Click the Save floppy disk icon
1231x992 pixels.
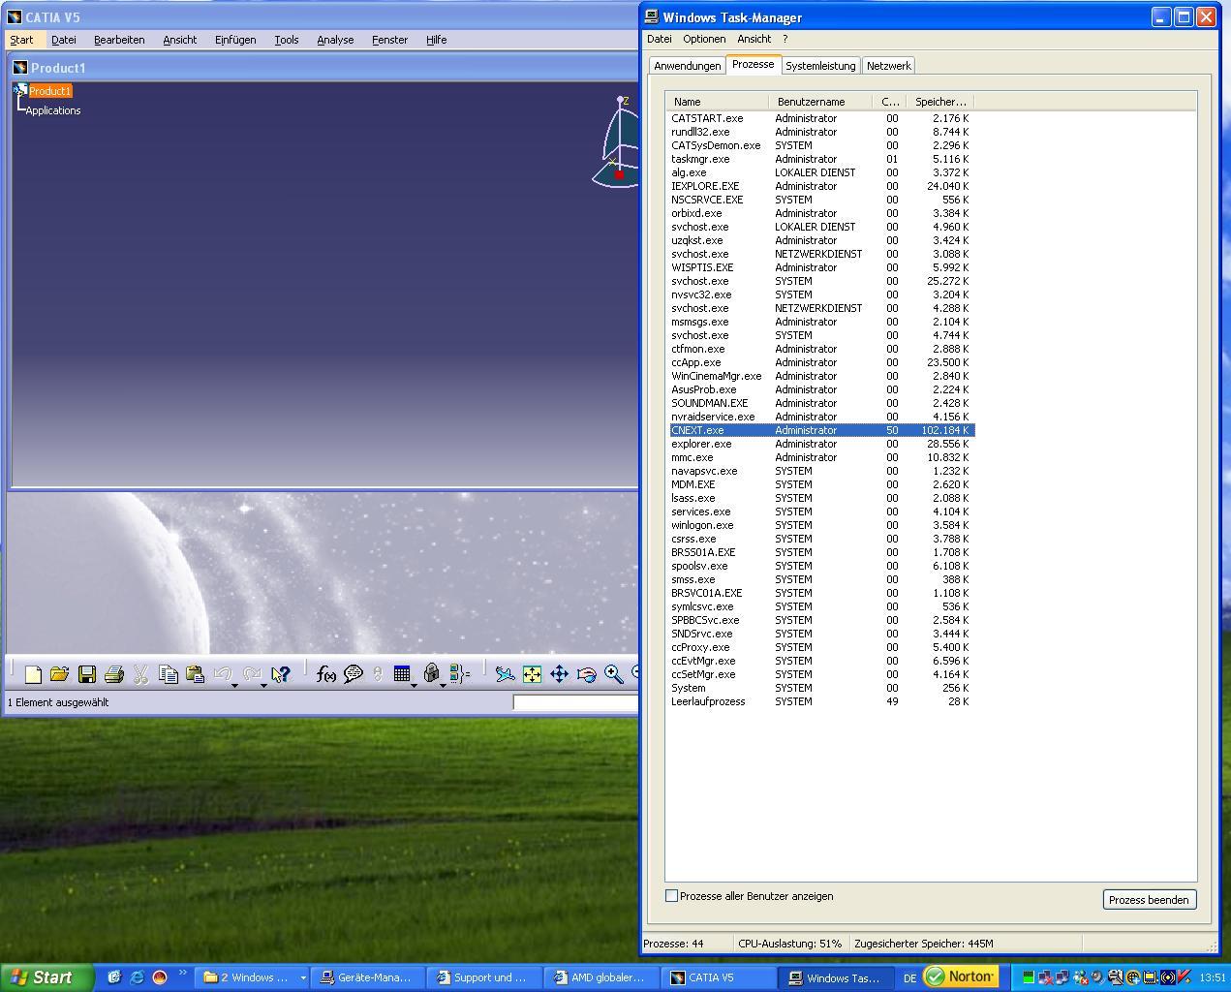[87, 674]
